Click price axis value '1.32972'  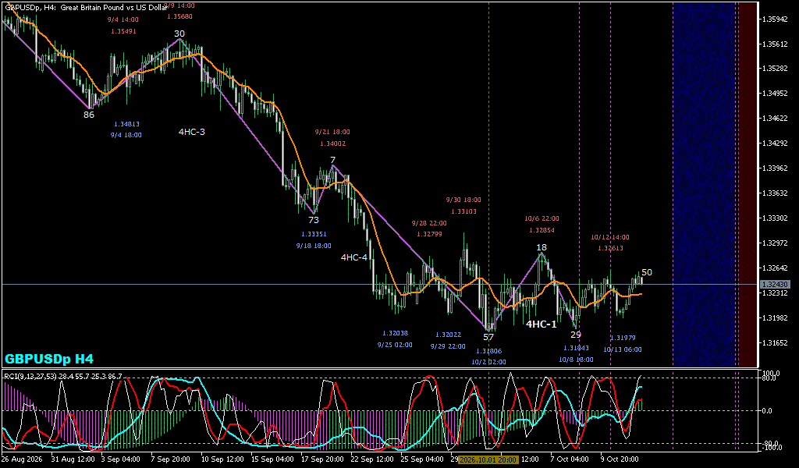(775, 243)
